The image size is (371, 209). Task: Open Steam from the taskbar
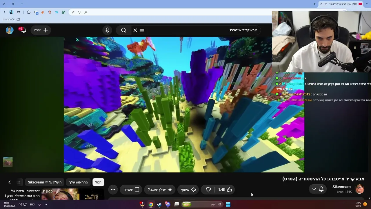click(x=159, y=204)
